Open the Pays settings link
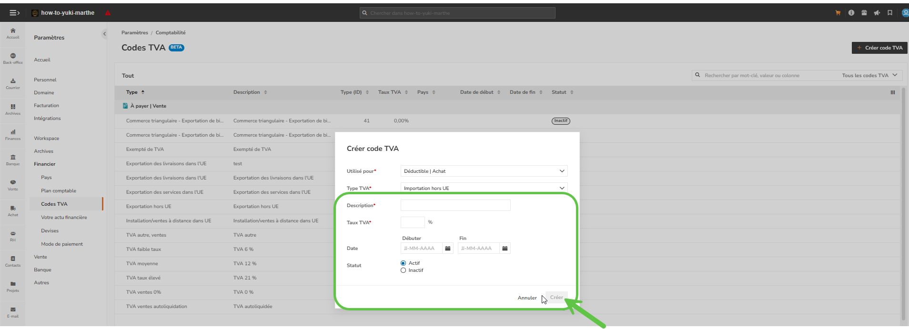 46,178
